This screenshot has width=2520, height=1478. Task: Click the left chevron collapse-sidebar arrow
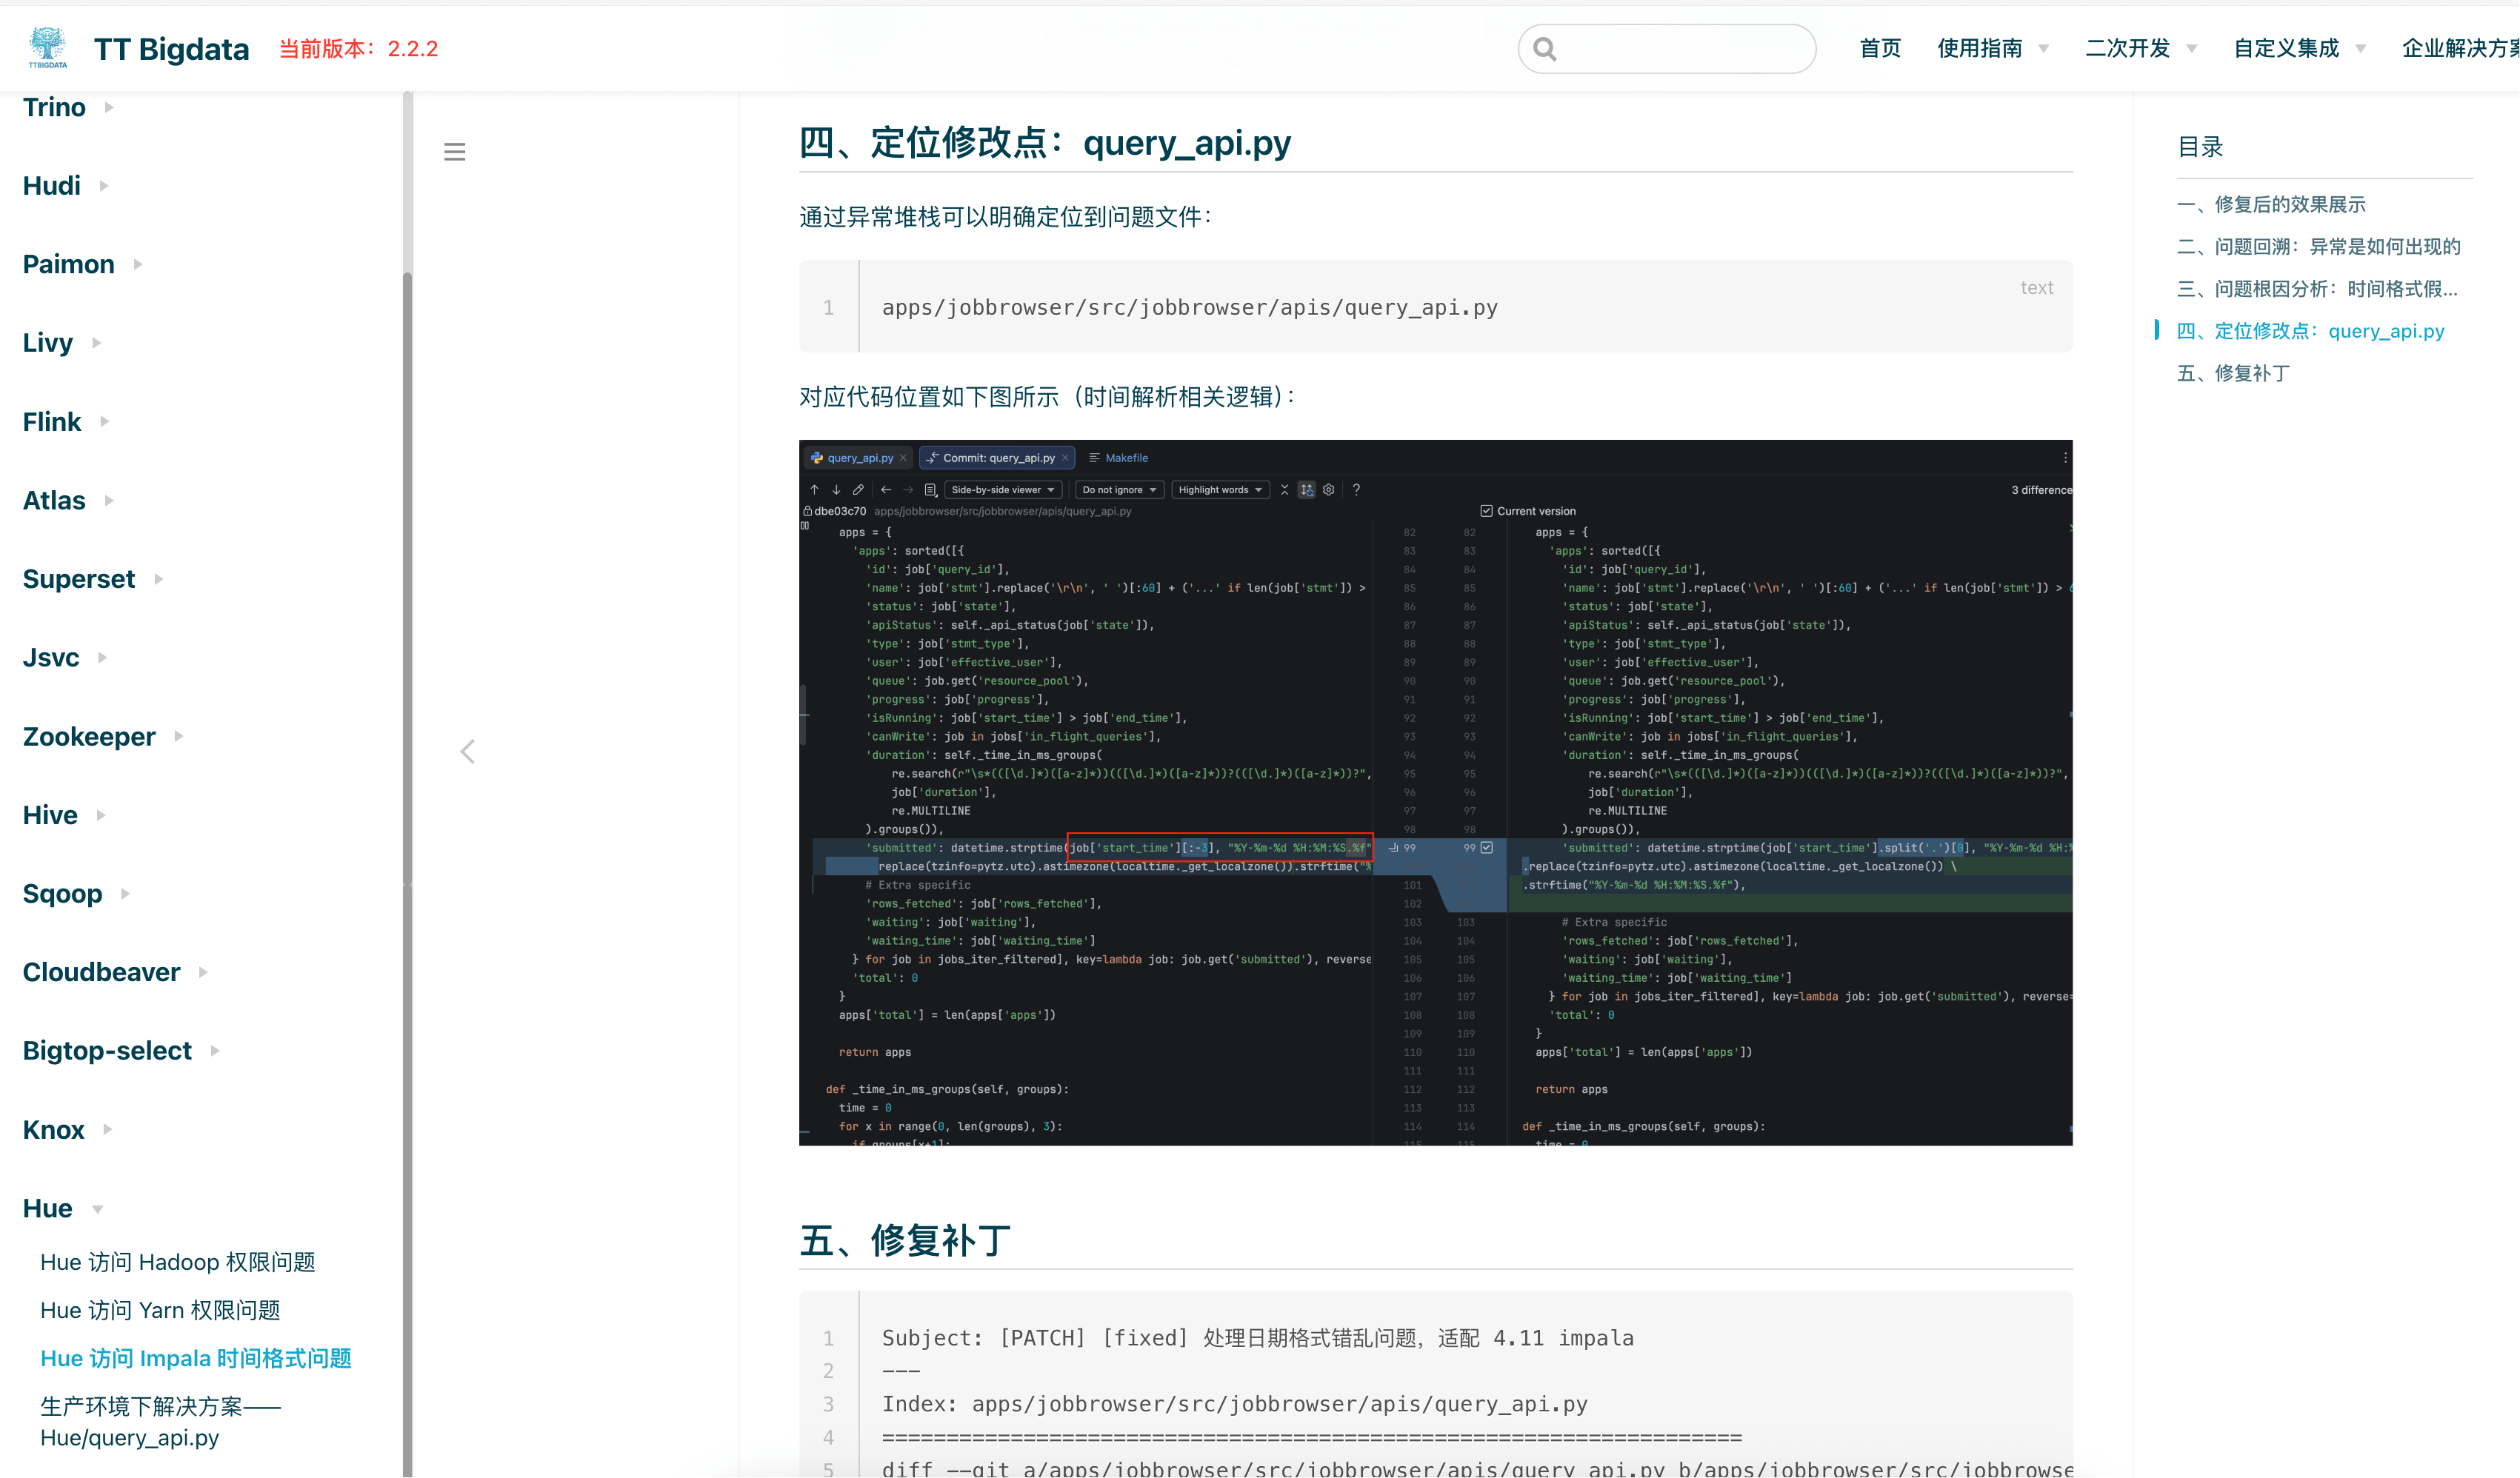(x=467, y=752)
